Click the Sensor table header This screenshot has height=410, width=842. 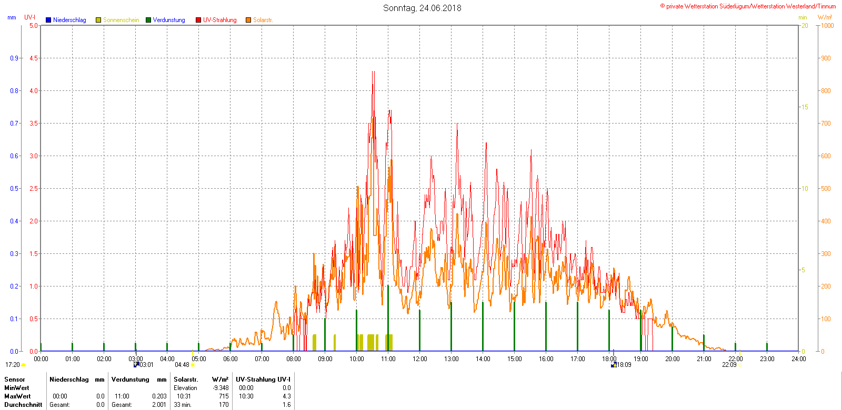15,380
